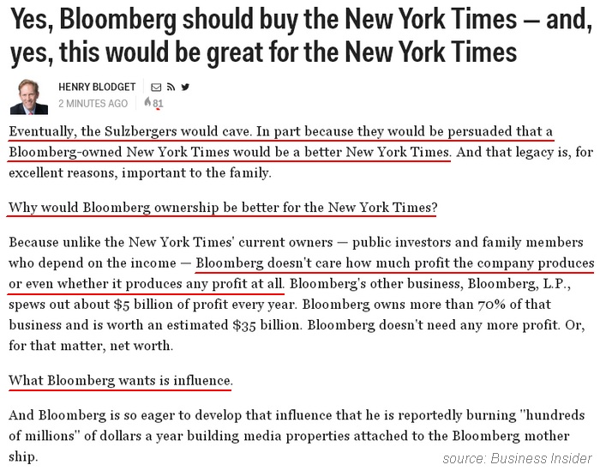Click the sentence 'What Bloomberg wants is influence.'
Image resolution: width=600 pixels, height=471 pixels.
[121, 380]
